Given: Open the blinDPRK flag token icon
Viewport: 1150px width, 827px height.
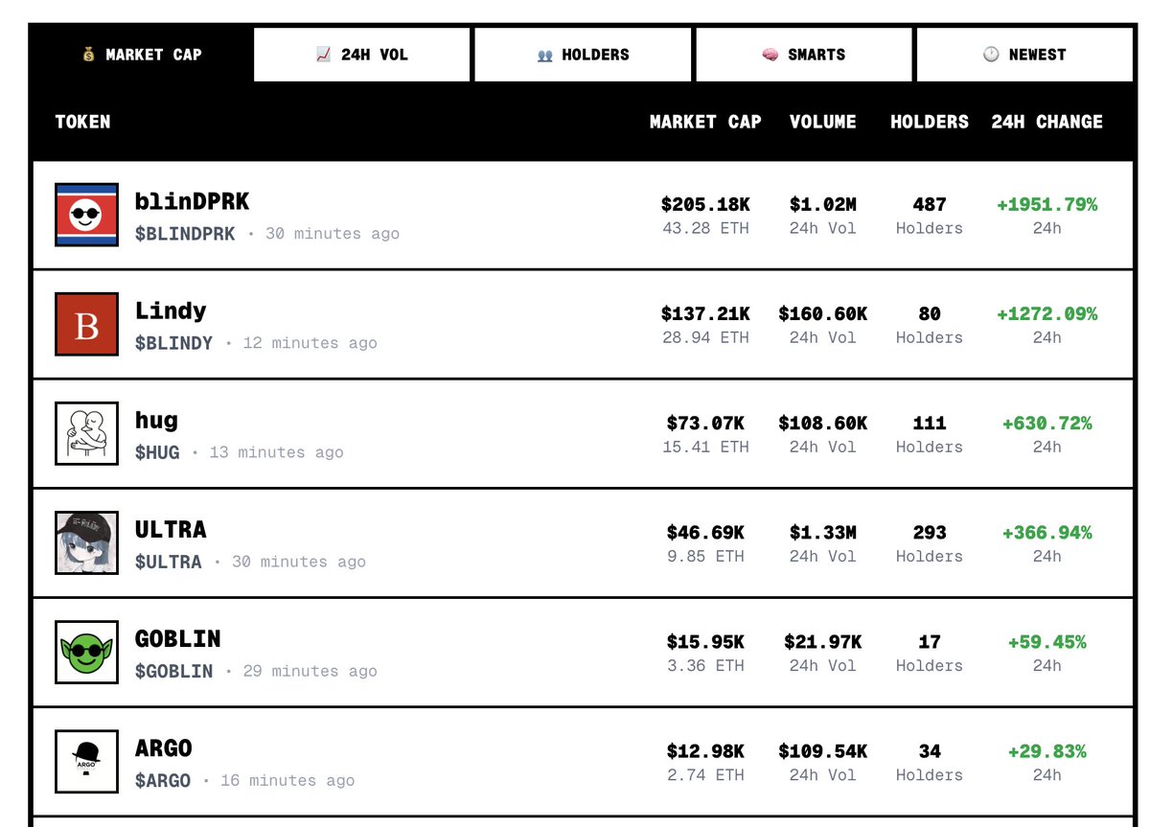Looking at the screenshot, I should click(87, 215).
